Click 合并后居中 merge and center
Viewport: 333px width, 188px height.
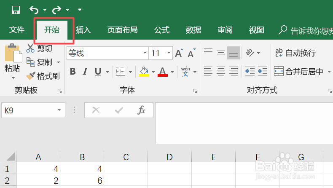pyautogui.click(x=298, y=71)
